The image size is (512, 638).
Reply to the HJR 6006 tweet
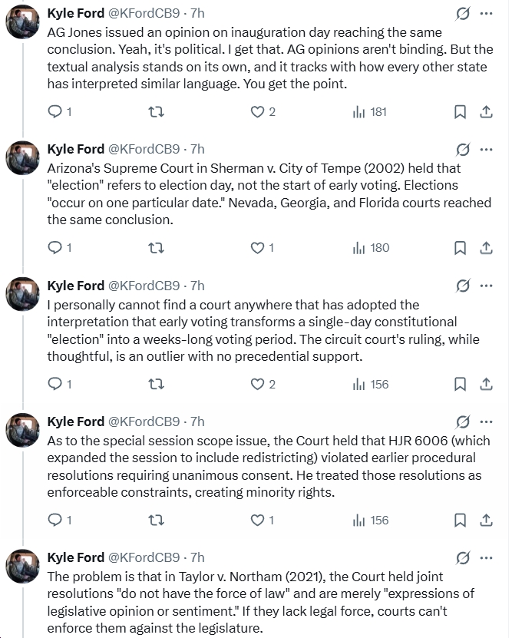55,521
